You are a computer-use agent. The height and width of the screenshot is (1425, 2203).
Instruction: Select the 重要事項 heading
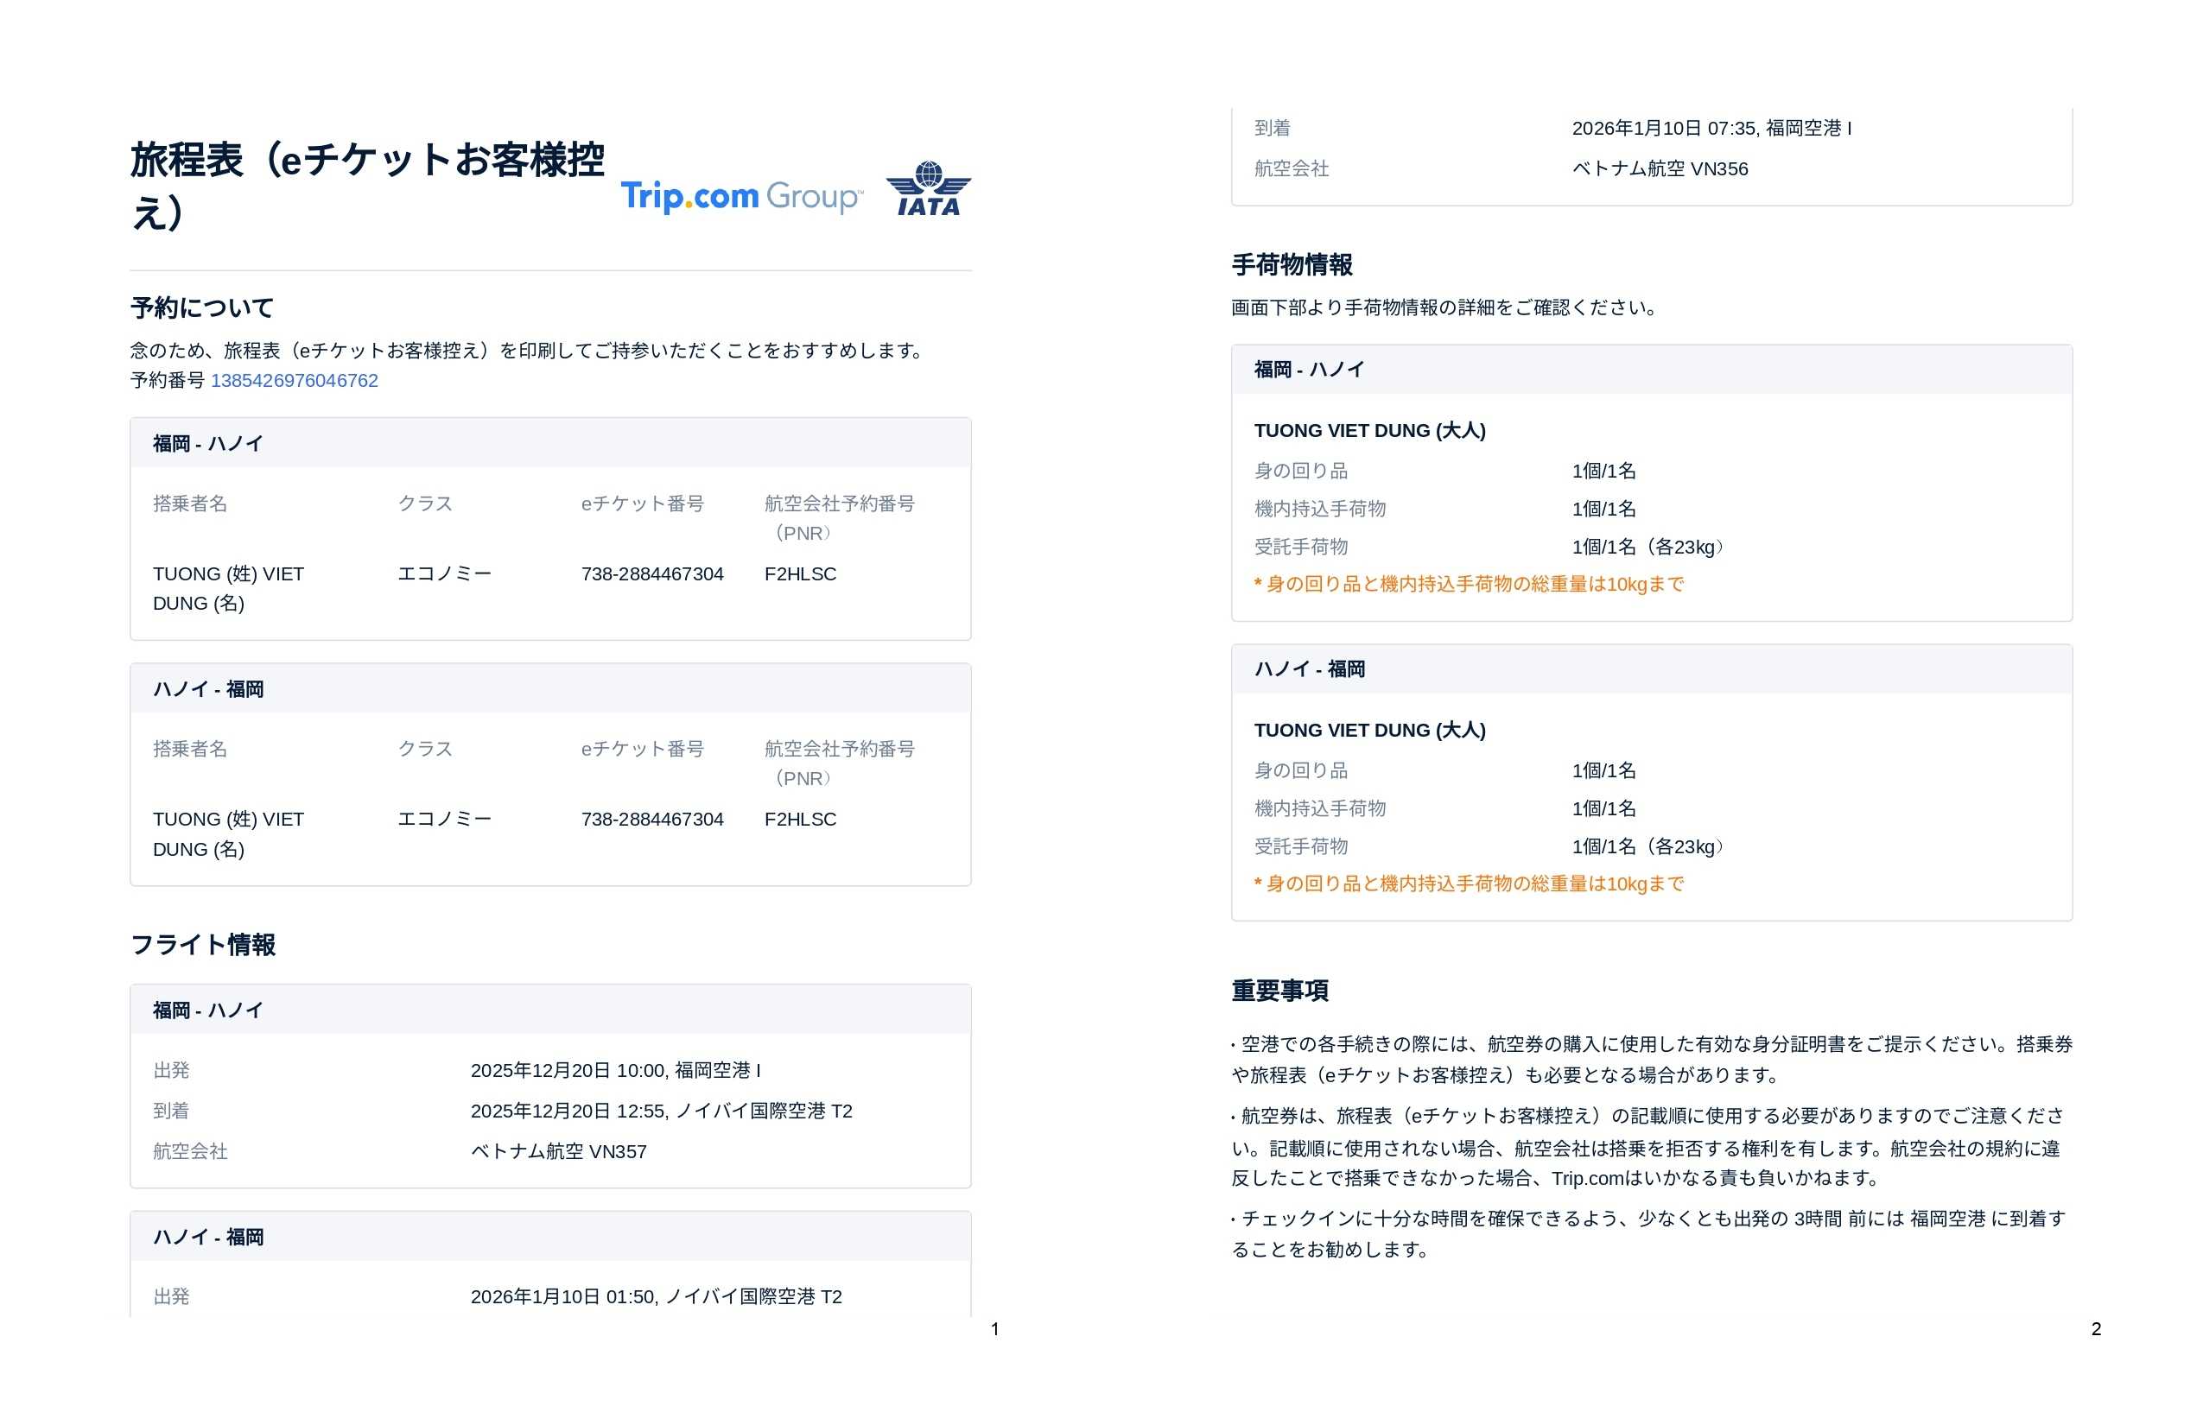click(1279, 990)
